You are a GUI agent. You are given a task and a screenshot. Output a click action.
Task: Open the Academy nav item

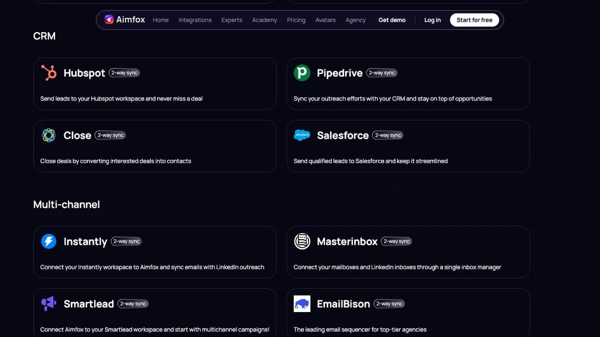coord(264,20)
